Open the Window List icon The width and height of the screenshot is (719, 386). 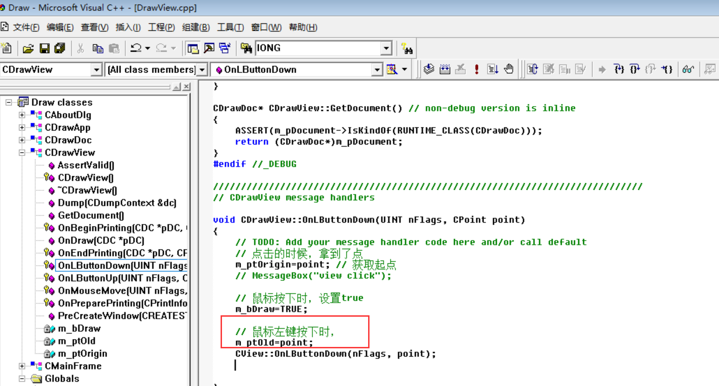tap(225, 48)
